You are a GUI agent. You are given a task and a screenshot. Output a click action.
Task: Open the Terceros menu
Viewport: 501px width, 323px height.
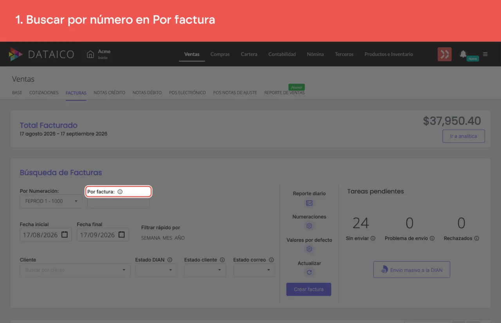click(x=344, y=54)
